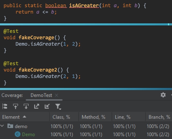Viewport: 172px width, 139px height.
Task: Click the isAGreater method name in declaration
Action: coord(84,5)
